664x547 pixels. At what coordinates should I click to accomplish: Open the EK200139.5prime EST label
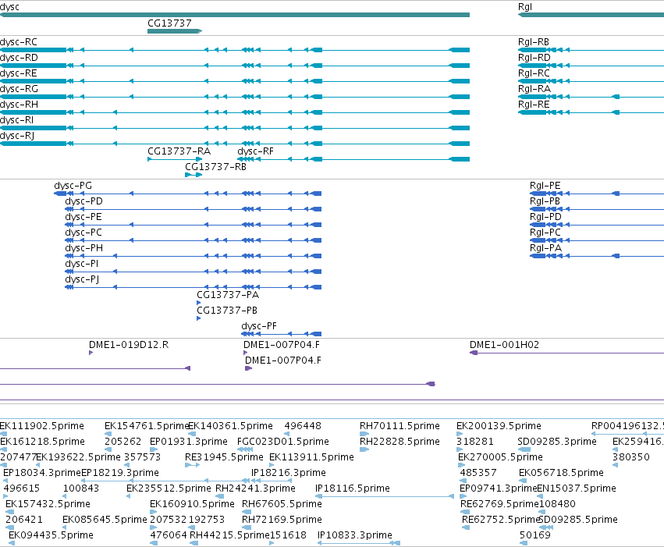click(x=499, y=426)
